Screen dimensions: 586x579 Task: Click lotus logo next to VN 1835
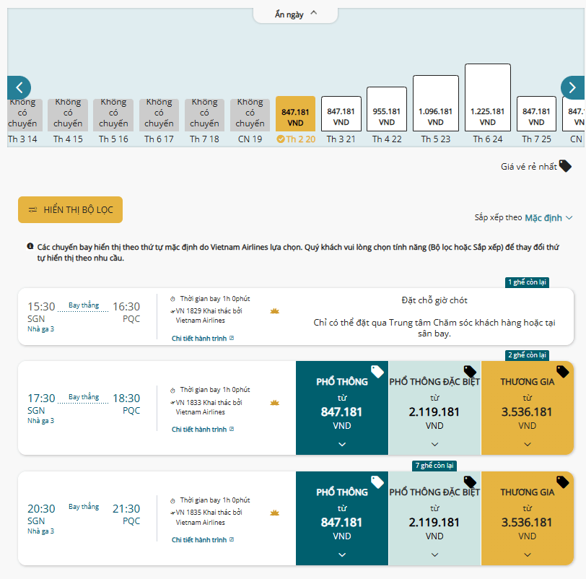click(275, 513)
